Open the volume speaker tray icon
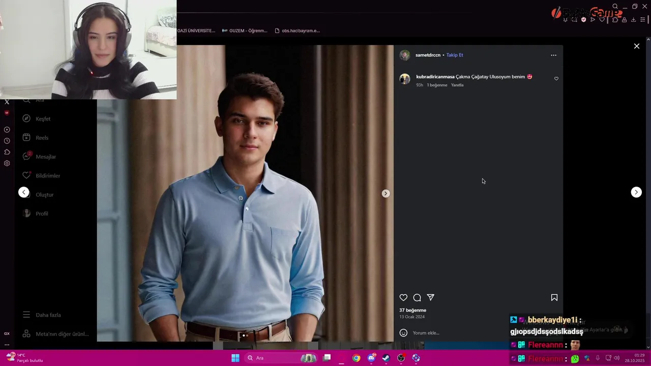 point(616,358)
